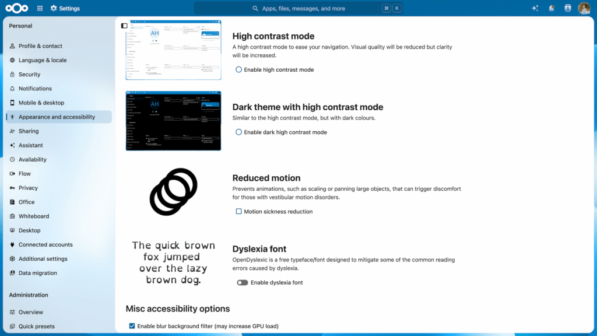Select Appearance and accessibility section
The image size is (597, 336).
coord(59,117)
